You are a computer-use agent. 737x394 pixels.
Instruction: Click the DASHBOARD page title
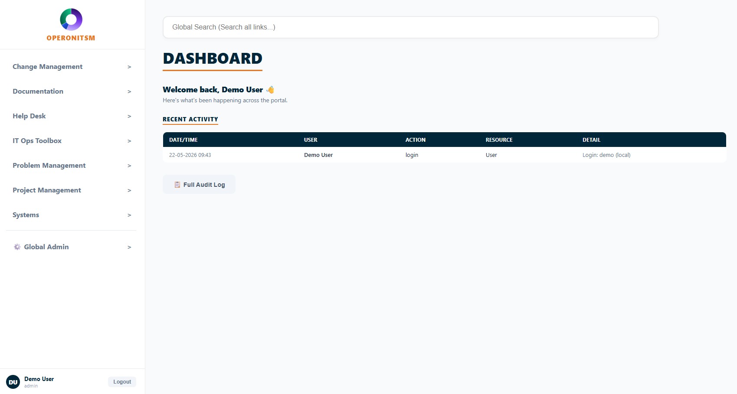[x=213, y=59]
